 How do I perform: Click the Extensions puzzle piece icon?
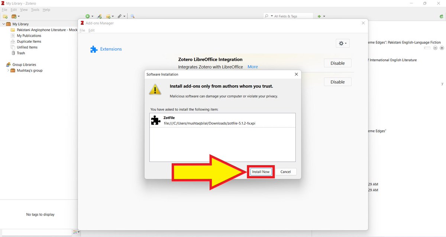click(94, 49)
